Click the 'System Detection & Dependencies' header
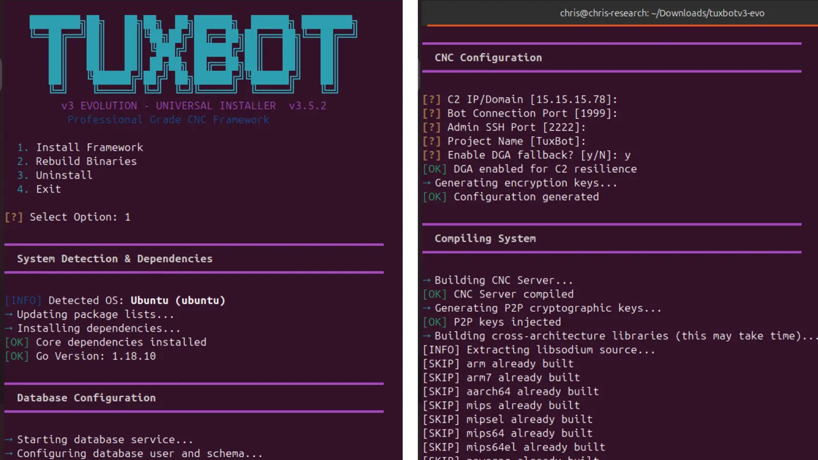The image size is (818, 460). pos(115,259)
